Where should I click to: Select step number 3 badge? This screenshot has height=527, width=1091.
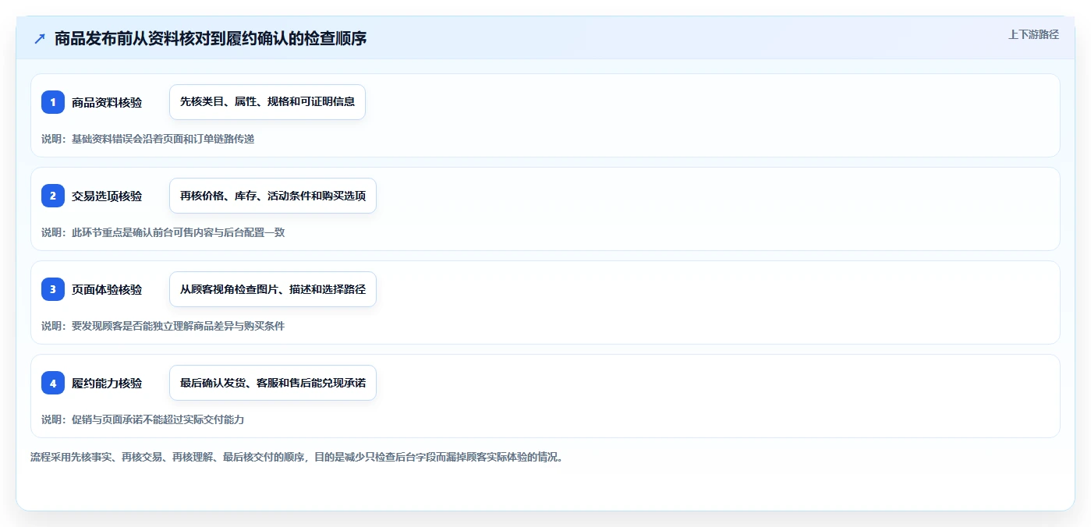pos(53,289)
